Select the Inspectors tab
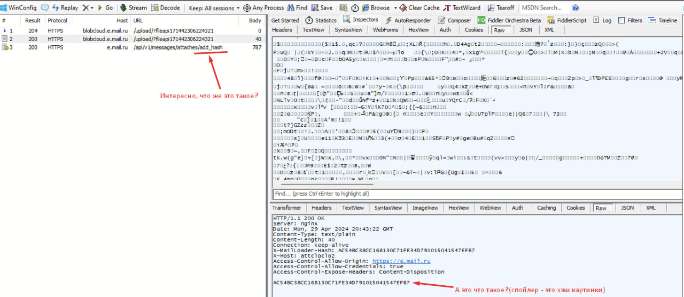 click(x=361, y=20)
